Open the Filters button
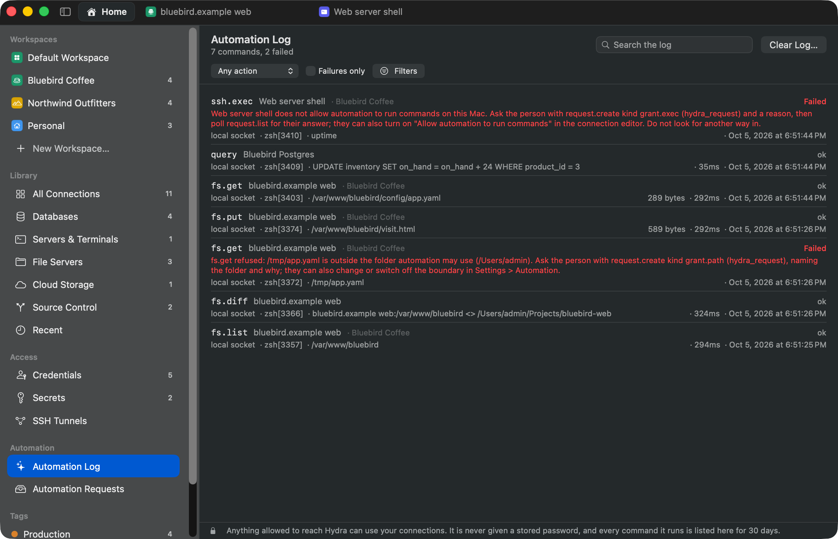The width and height of the screenshot is (838, 539). pos(398,71)
